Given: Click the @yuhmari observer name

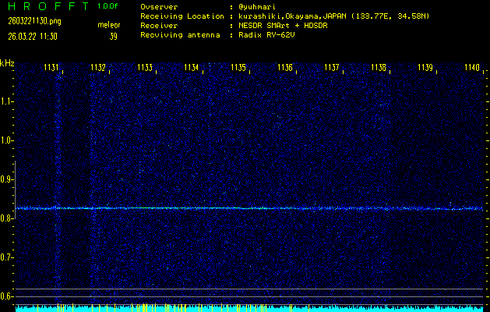Looking at the screenshot, I should (255, 6).
